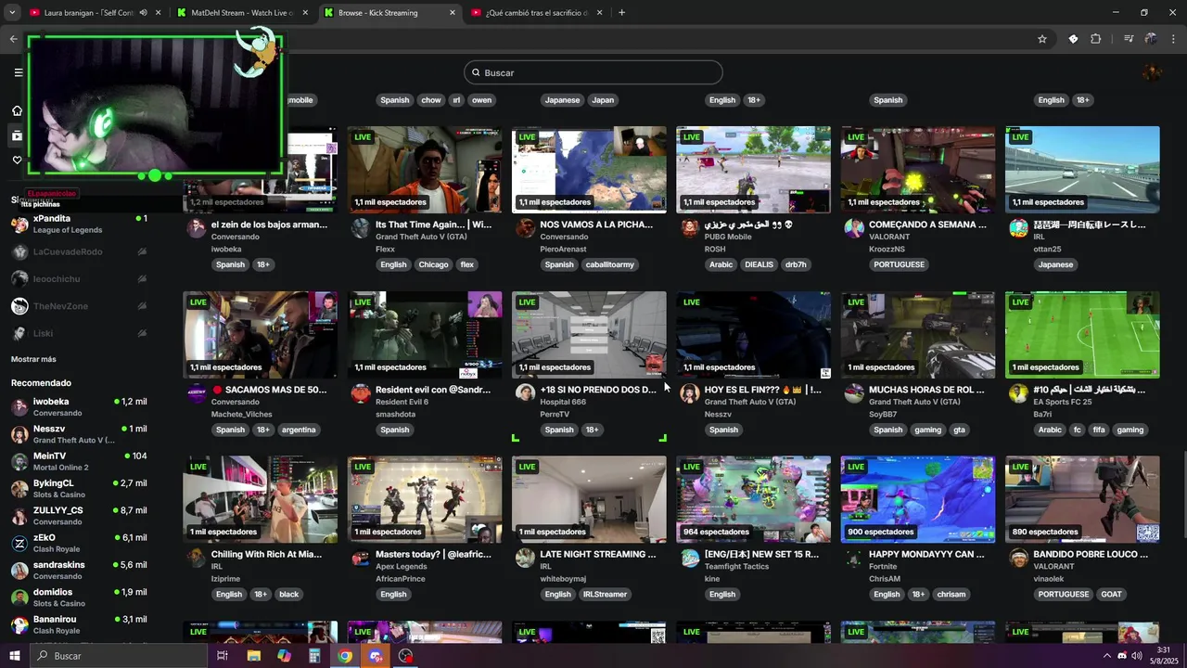Open the EA Sports FC 25 stream thumbnail
This screenshot has width=1187, height=668.
click(1082, 335)
